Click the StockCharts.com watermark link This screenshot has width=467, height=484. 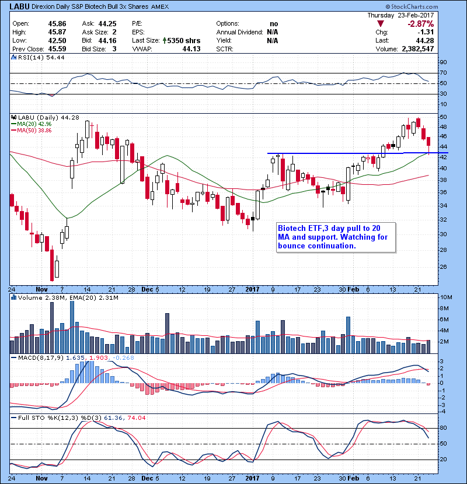(412, 6)
